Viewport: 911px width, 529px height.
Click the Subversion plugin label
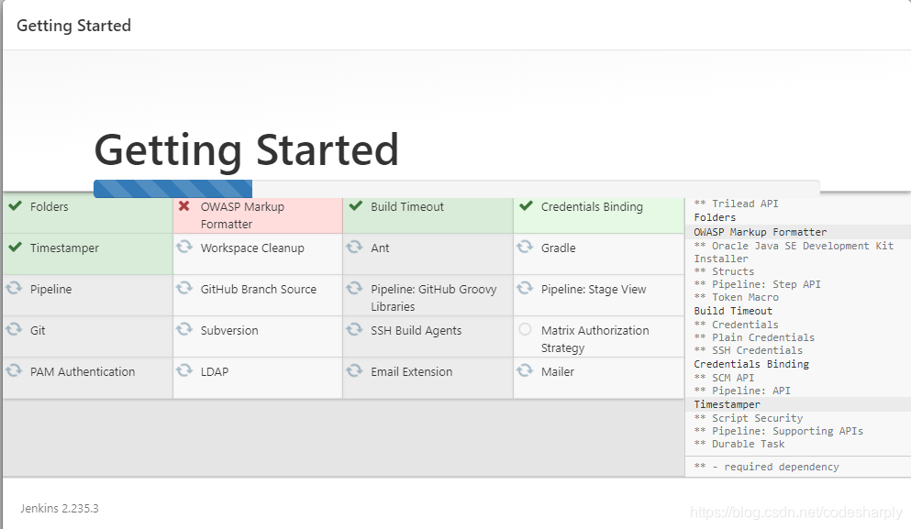pyautogui.click(x=229, y=330)
